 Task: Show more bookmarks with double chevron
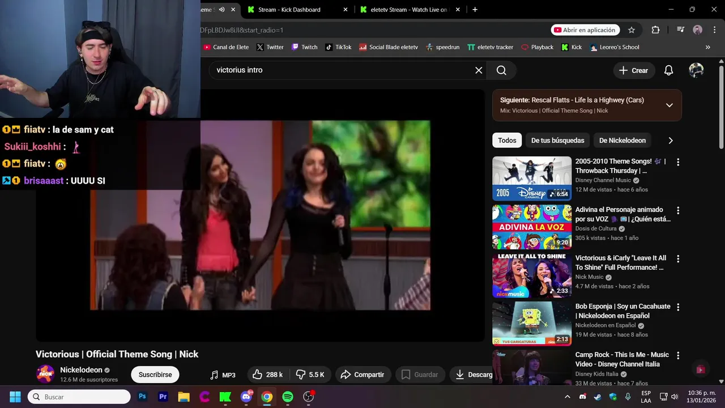click(x=707, y=47)
